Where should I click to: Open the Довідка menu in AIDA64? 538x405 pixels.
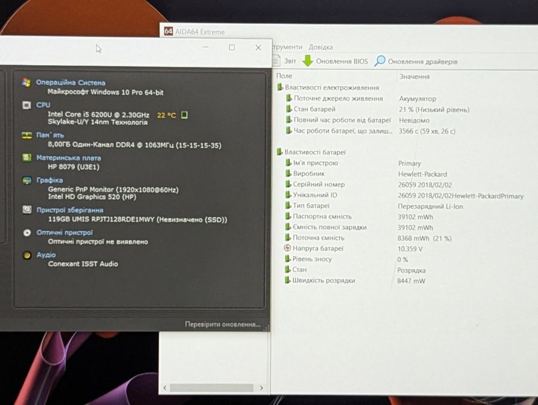tap(320, 47)
